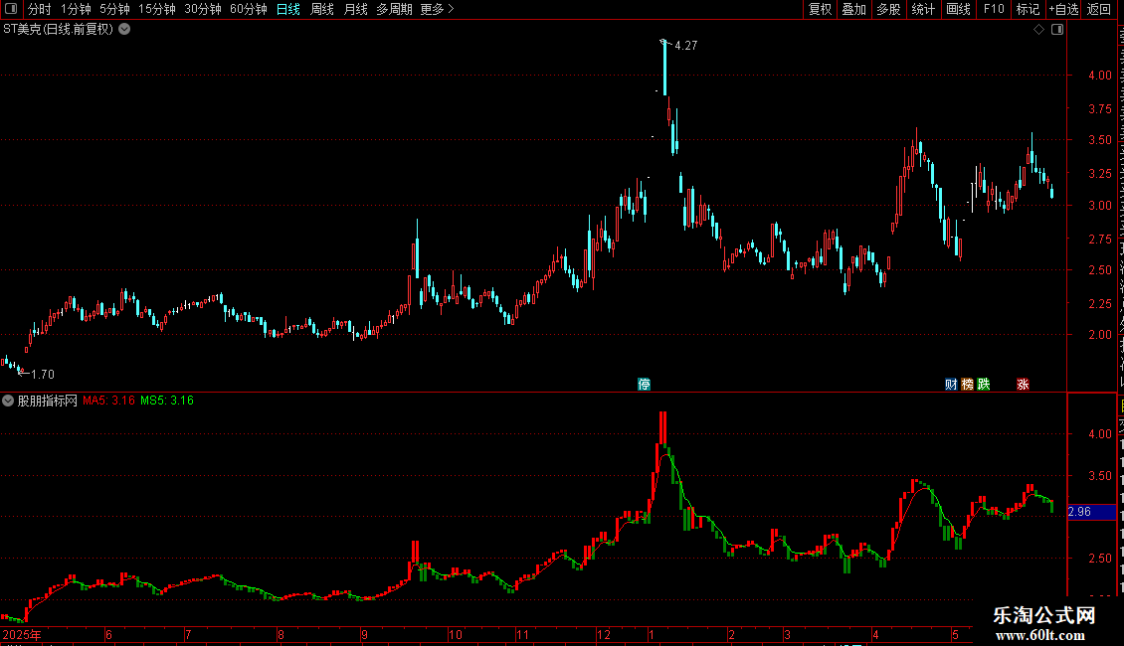Select the 5分钟 period tab
This screenshot has width=1124, height=646.
tap(114, 9)
